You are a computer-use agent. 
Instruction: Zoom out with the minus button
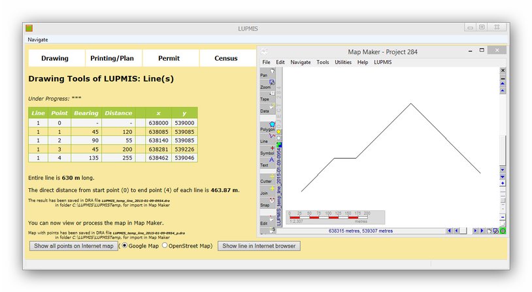click(503, 218)
